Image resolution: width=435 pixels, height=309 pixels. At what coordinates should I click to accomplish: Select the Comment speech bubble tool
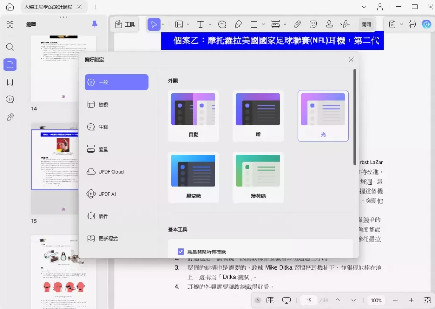tap(222, 24)
